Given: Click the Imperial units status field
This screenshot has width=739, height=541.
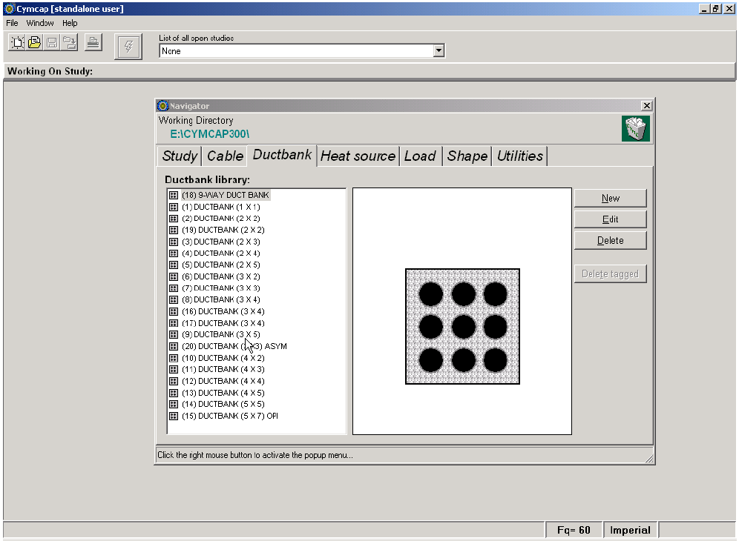Looking at the screenshot, I should pos(630,530).
